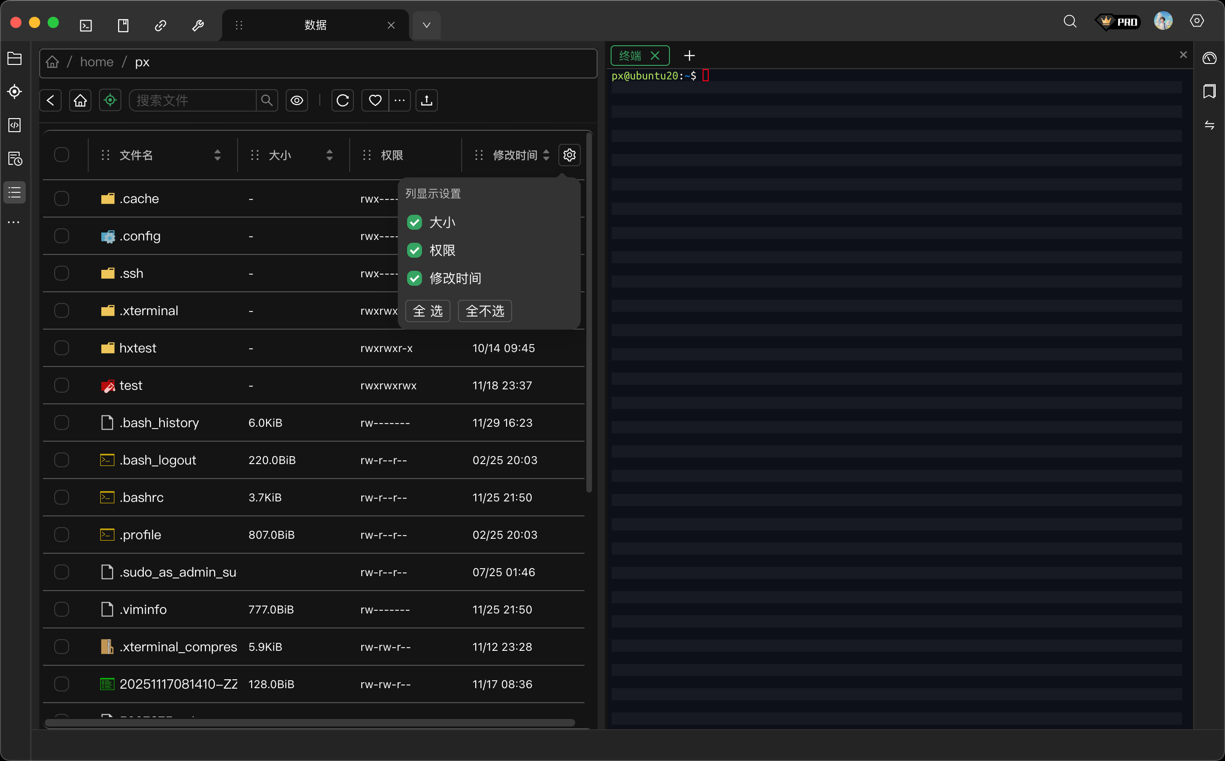Click the upload file icon
Viewport: 1225px width, 761px height.
click(x=426, y=101)
